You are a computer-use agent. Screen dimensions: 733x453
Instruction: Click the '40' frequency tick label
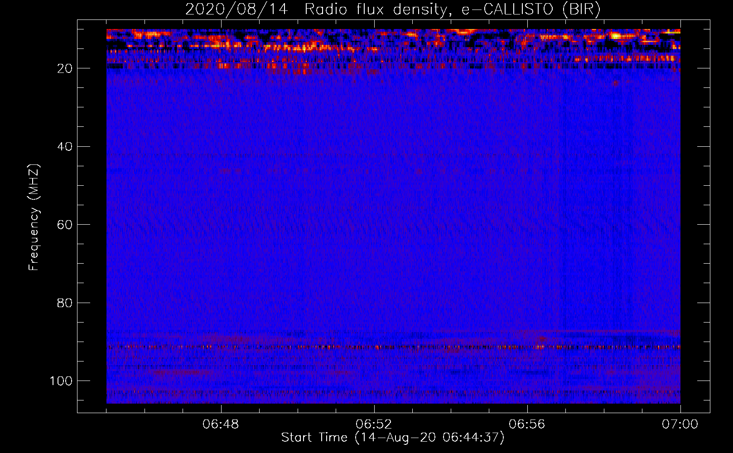(65, 147)
